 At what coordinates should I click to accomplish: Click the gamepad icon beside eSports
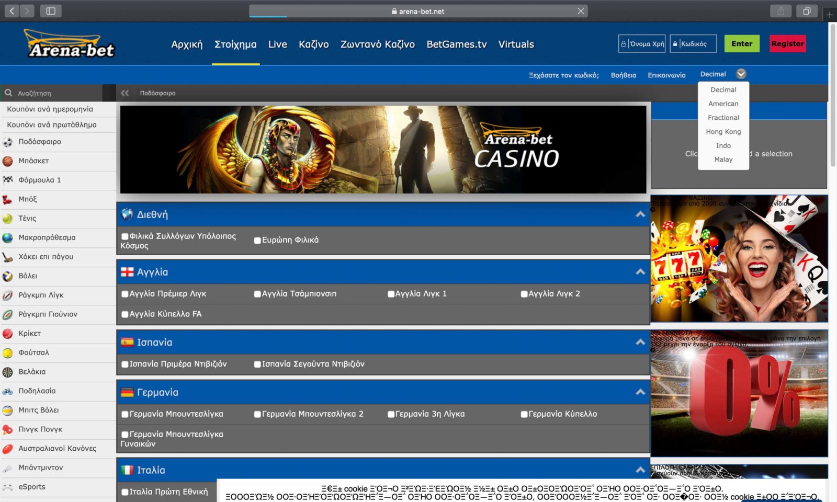[8, 487]
